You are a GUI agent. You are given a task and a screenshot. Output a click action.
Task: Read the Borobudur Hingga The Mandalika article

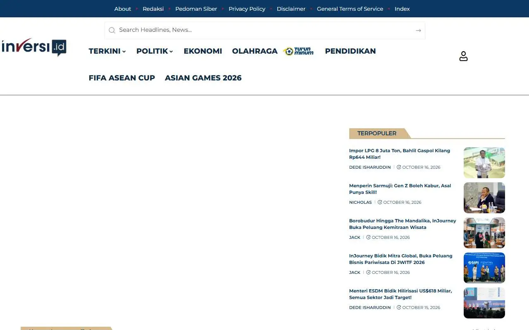tap(403, 224)
